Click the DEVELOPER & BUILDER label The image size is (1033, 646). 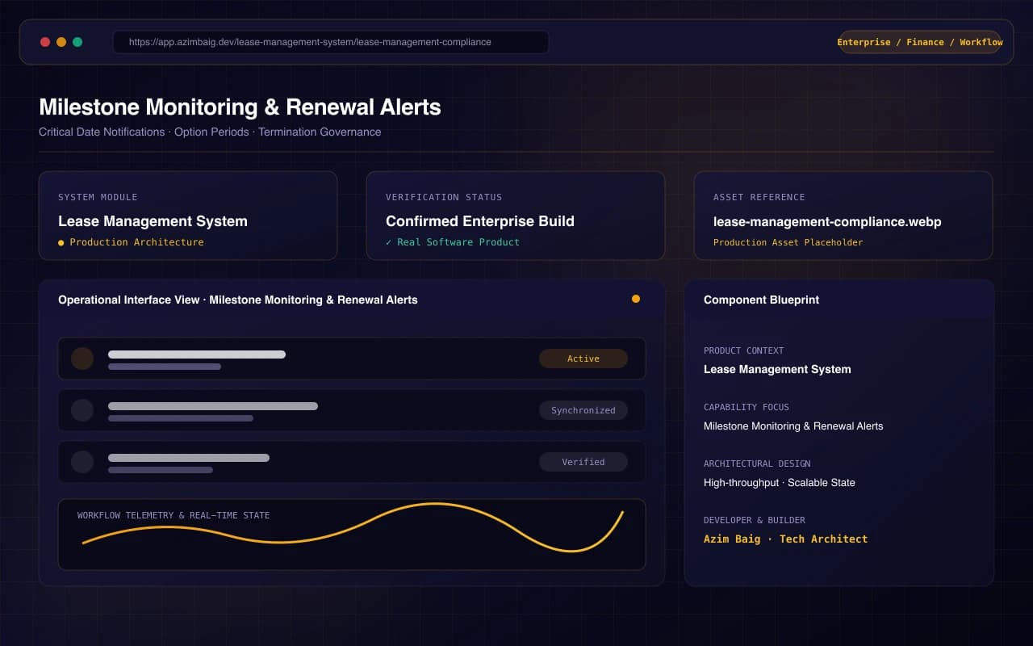[755, 520]
